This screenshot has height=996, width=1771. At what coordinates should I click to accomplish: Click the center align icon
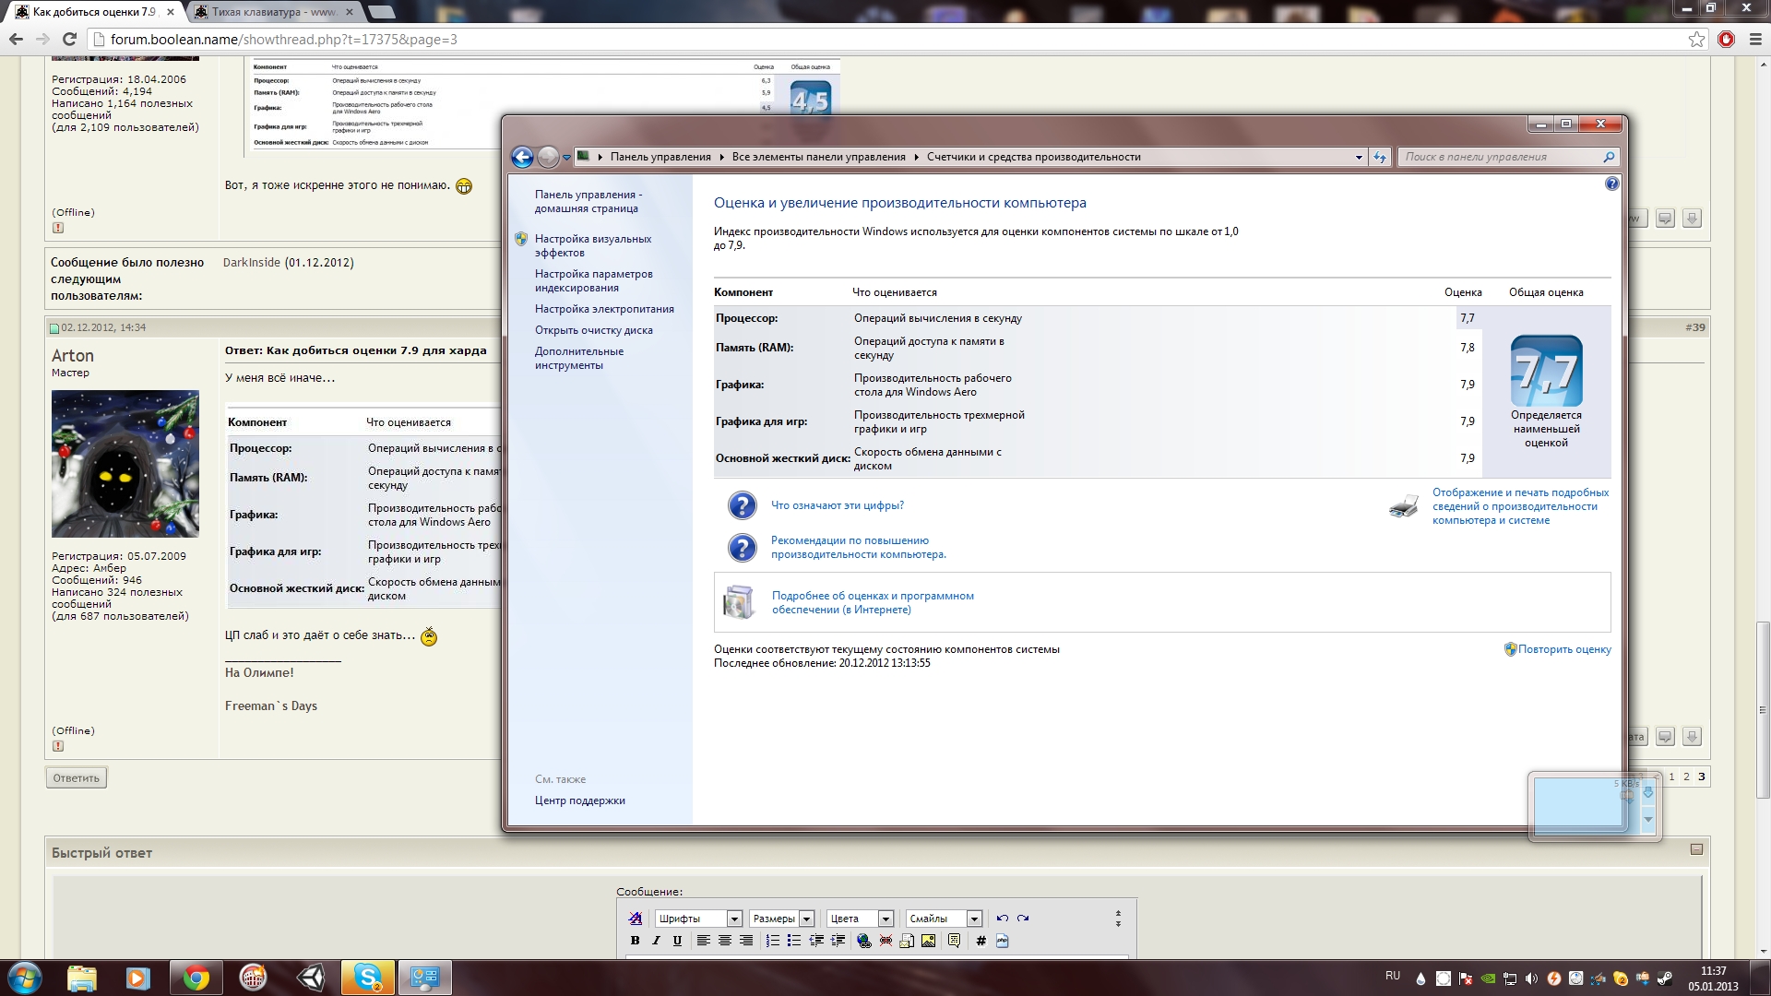click(x=725, y=941)
